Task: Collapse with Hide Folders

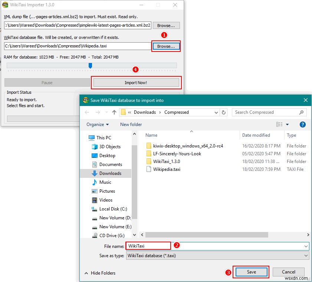Action: tap(100, 273)
